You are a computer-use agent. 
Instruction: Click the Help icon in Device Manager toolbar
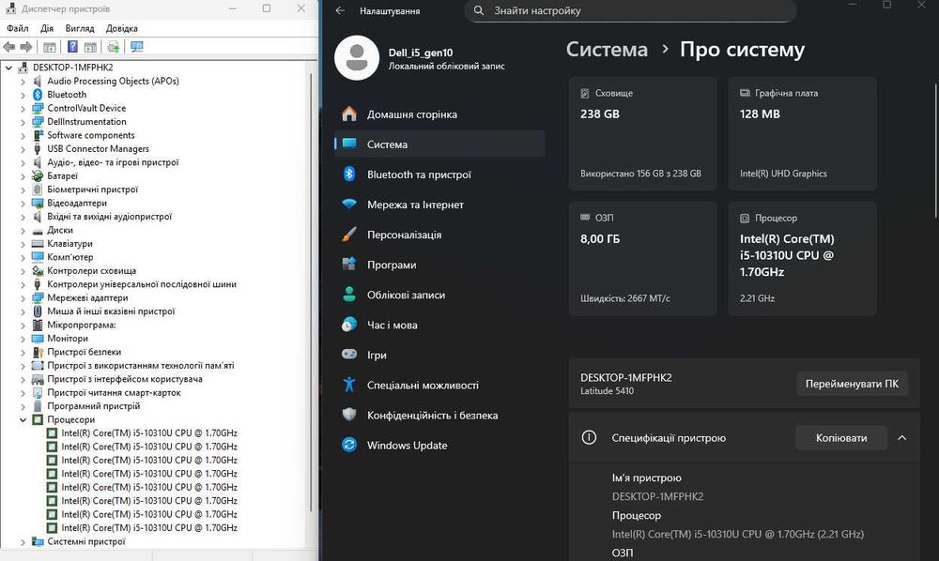[x=72, y=47]
